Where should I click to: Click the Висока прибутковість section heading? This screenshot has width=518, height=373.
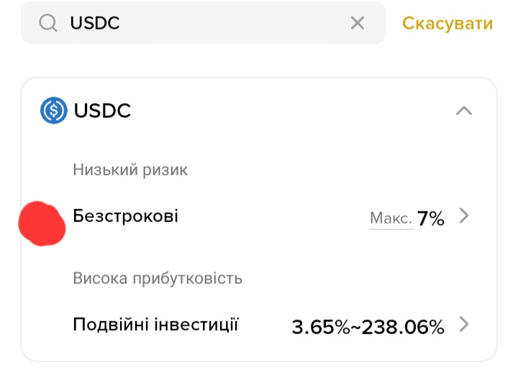158,278
